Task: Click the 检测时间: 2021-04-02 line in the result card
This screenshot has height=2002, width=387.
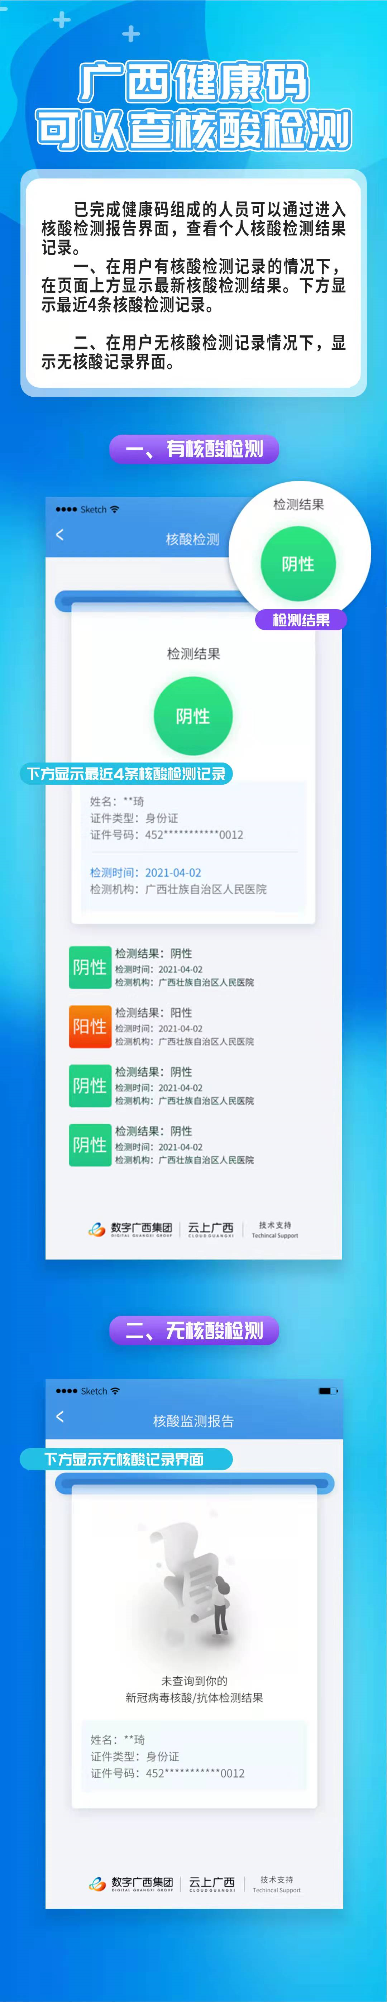Action: click(x=145, y=872)
